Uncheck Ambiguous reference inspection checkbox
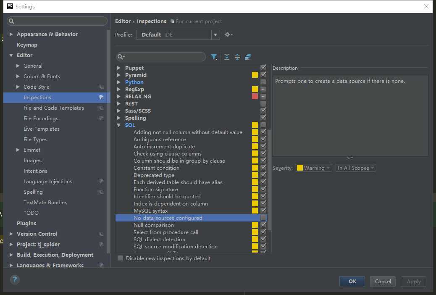Screen dimensions: 436x295 point(263,139)
